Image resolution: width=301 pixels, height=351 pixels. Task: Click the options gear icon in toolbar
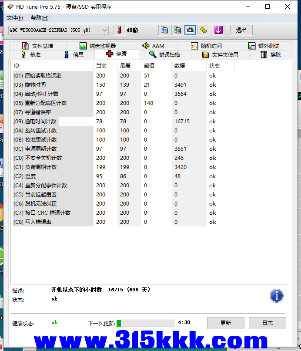pos(204,30)
